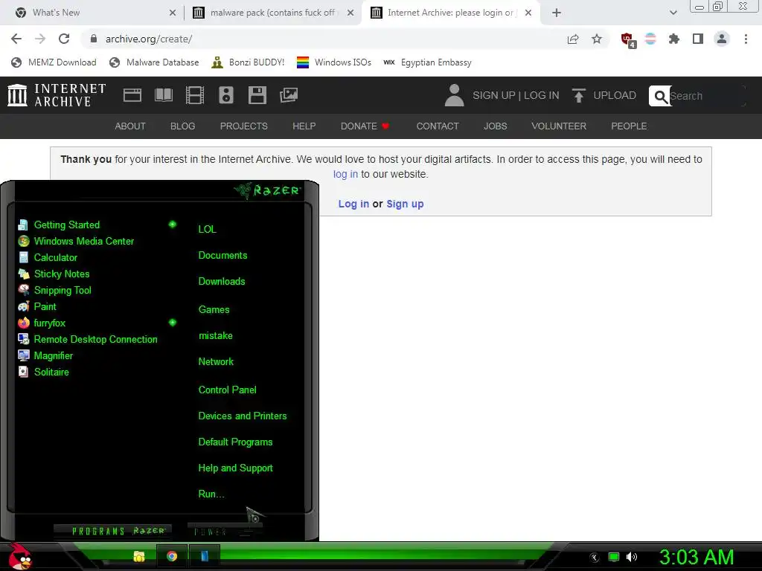Open the CONTACT menu item

click(x=438, y=126)
